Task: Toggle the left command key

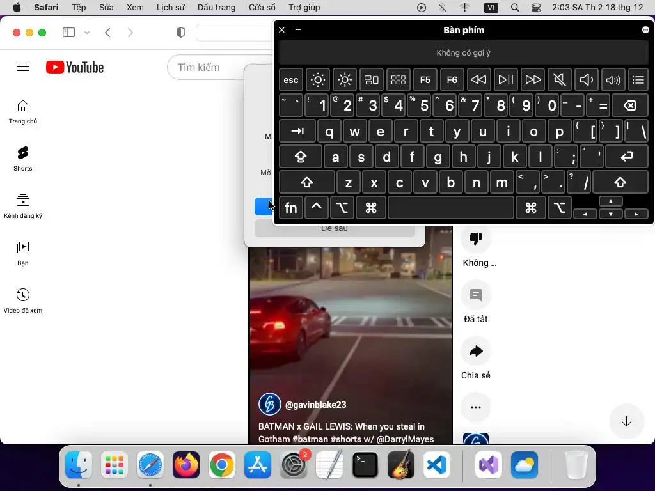Action: pyautogui.click(x=370, y=208)
